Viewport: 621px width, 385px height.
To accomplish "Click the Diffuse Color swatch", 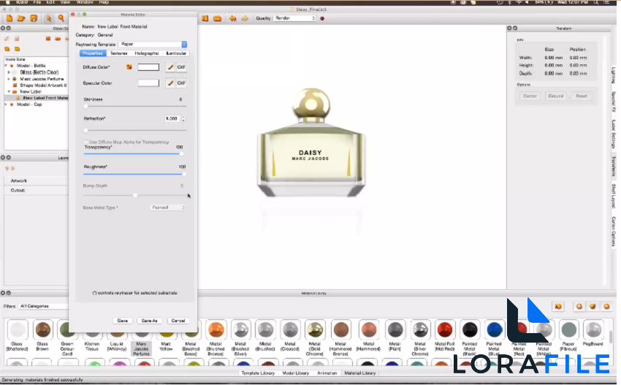I will [x=148, y=67].
